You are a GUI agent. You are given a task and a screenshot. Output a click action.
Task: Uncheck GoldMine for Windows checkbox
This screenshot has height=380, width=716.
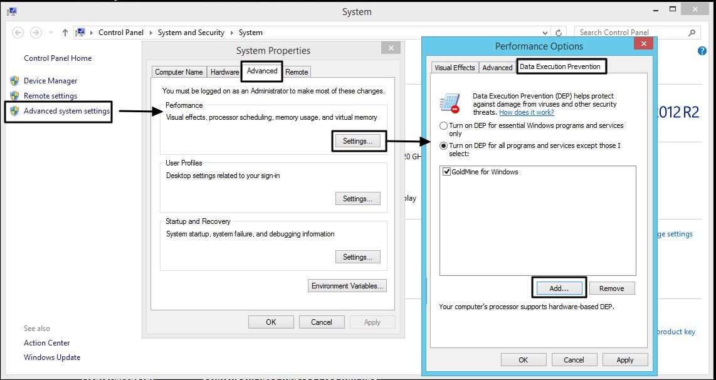pos(446,172)
